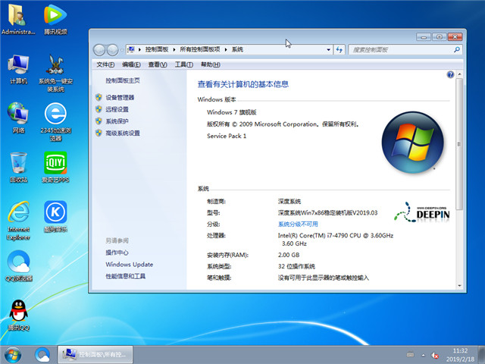Open the 编辑(E) menu
Viewport: 485px width, 364px height.
(x=131, y=64)
